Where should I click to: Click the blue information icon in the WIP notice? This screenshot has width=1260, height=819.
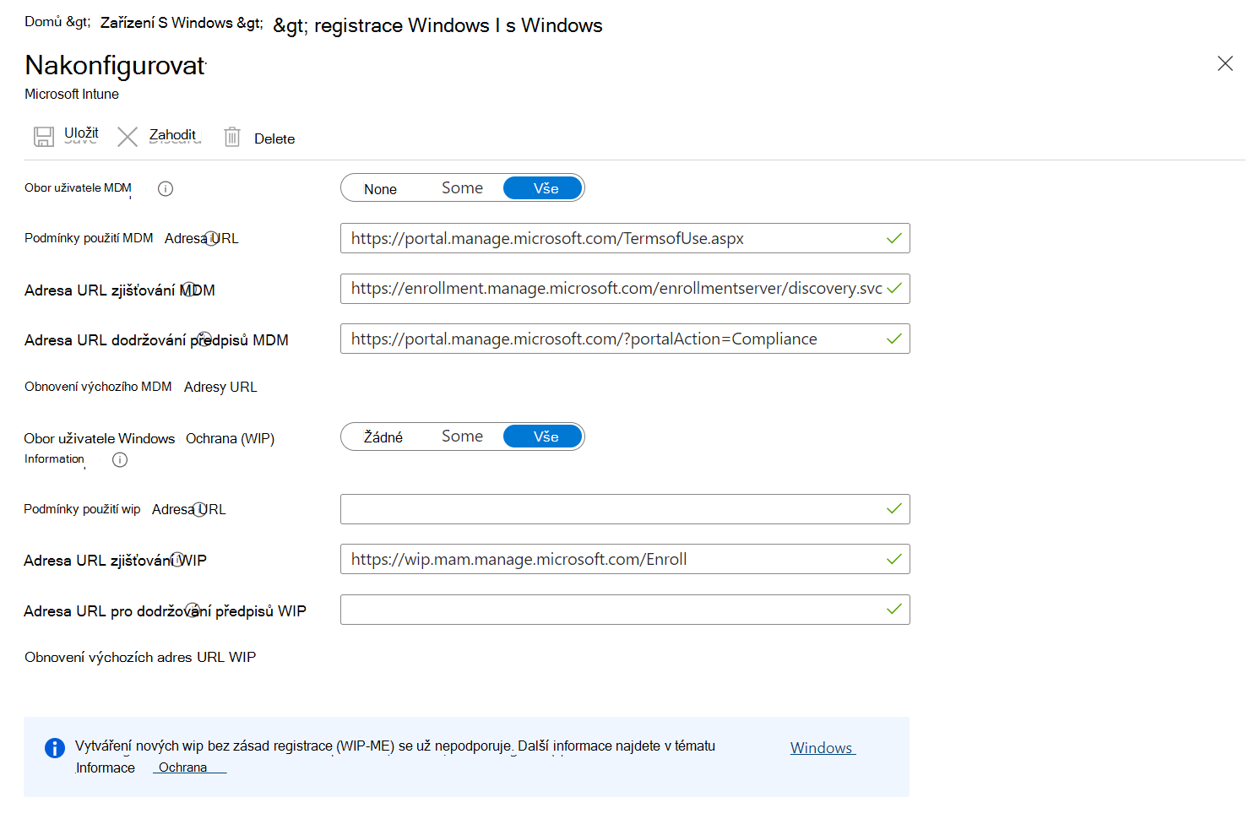click(x=54, y=748)
